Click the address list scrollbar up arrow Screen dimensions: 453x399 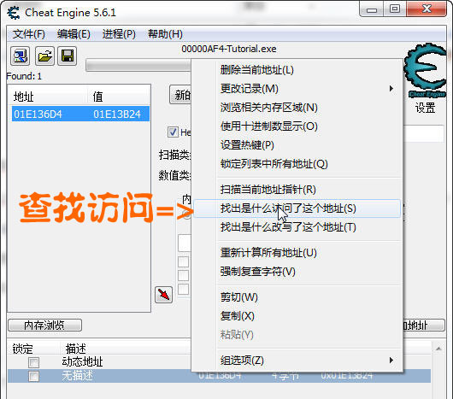point(438,349)
